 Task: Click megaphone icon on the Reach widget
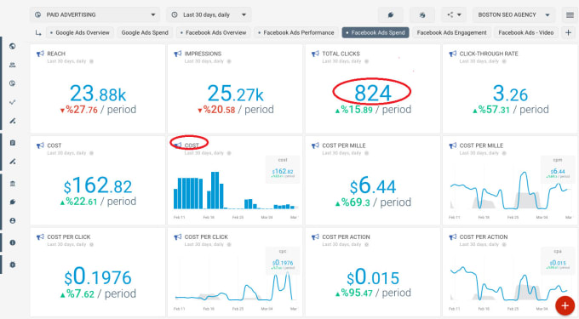pos(40,54)
